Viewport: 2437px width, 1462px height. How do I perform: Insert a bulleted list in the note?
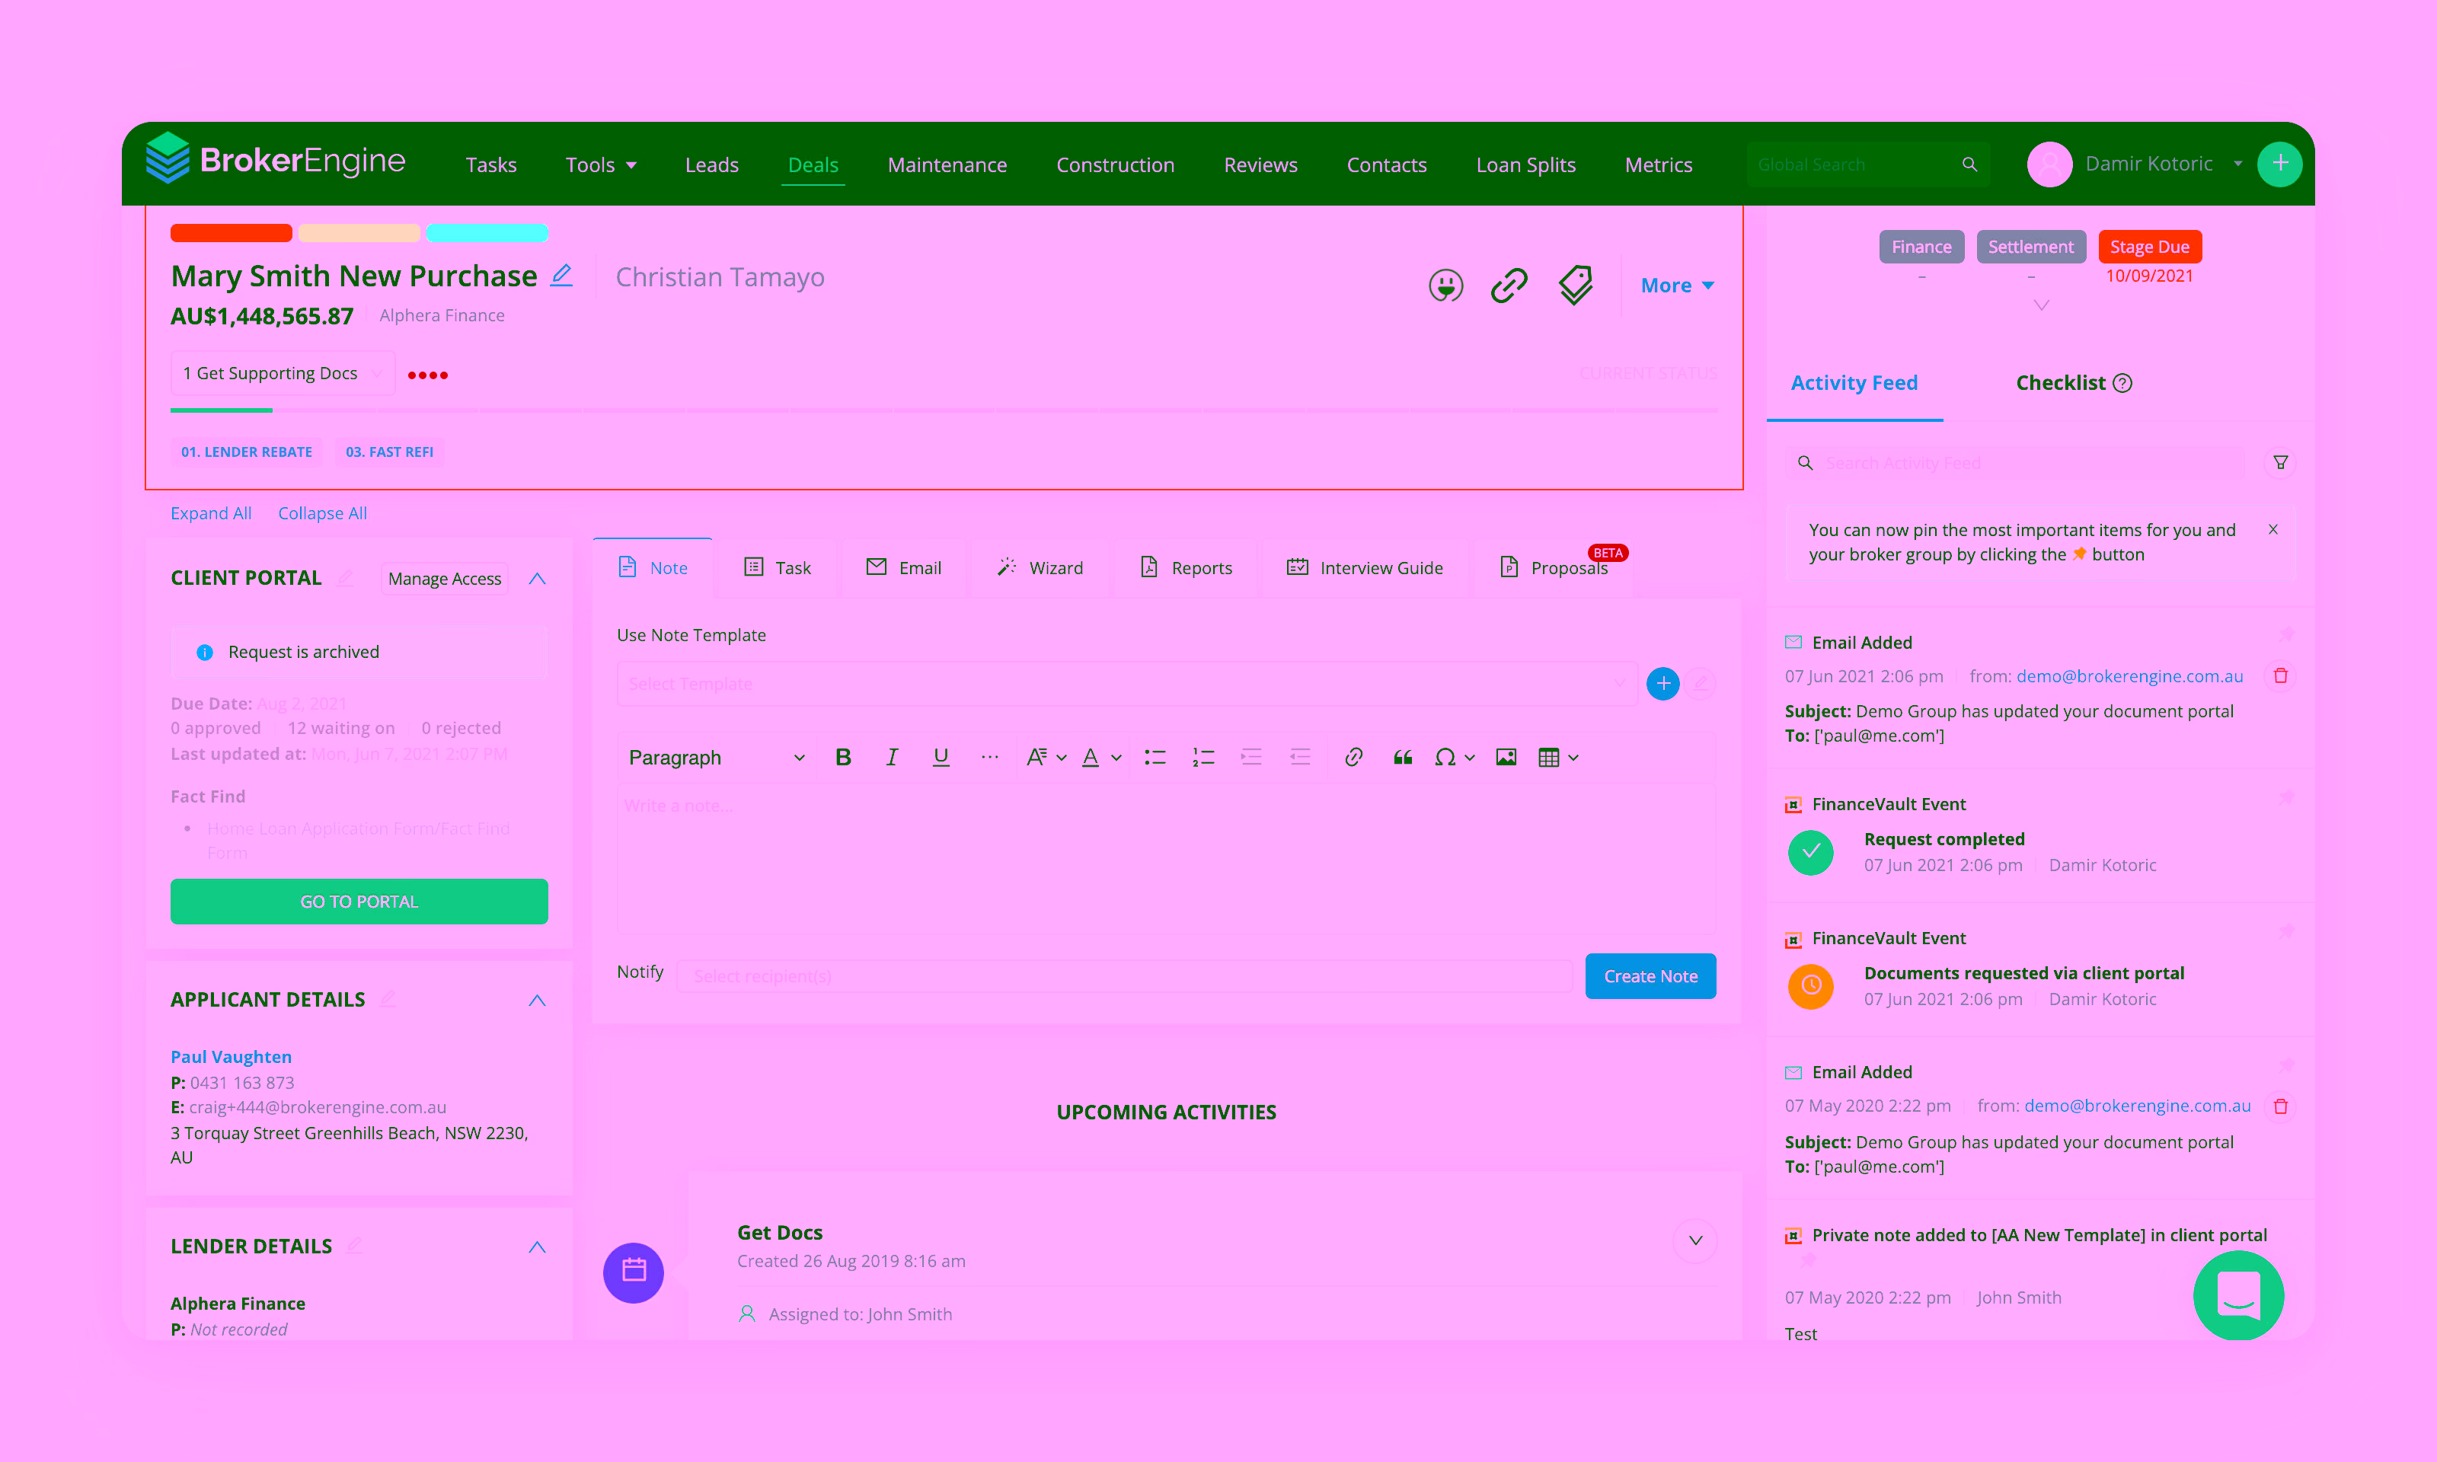[1154, 757]
